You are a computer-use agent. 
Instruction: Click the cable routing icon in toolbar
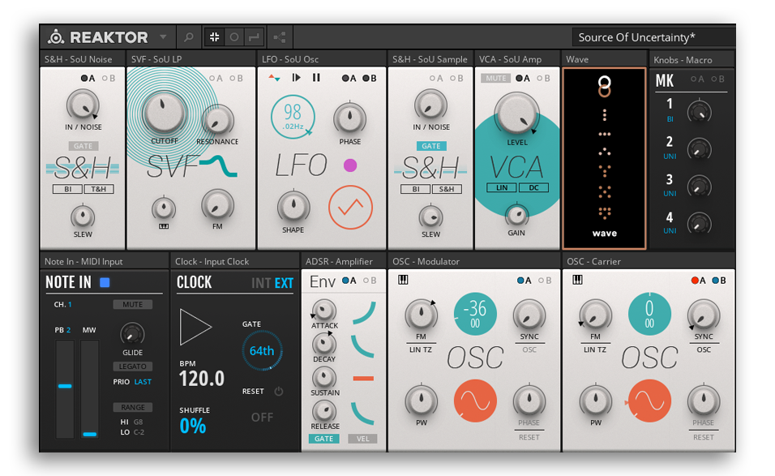click(x=254, y=37)
